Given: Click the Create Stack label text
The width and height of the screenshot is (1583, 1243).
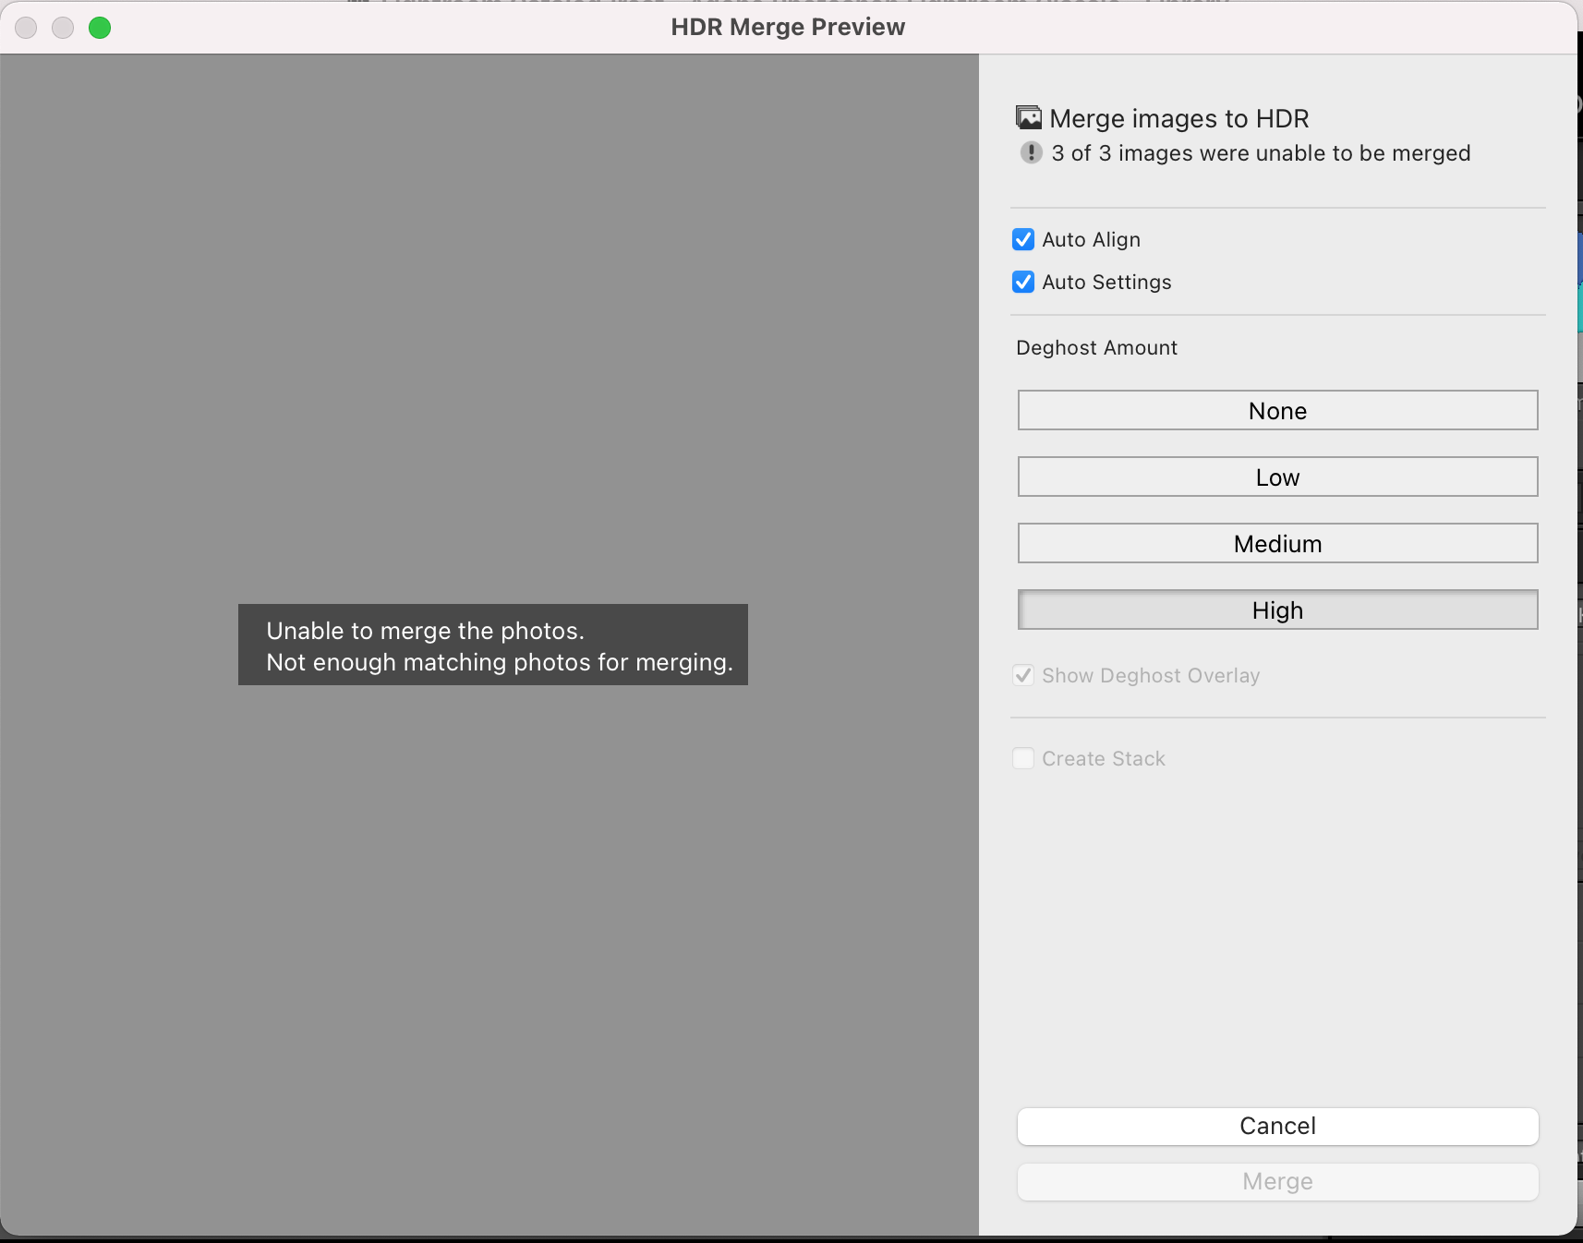Looking at the screenshot, I should coord(1103,758).
